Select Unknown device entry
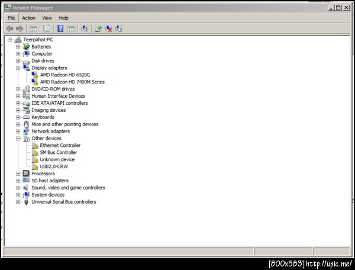Viewport: 355px width, 270px height. 57,159
